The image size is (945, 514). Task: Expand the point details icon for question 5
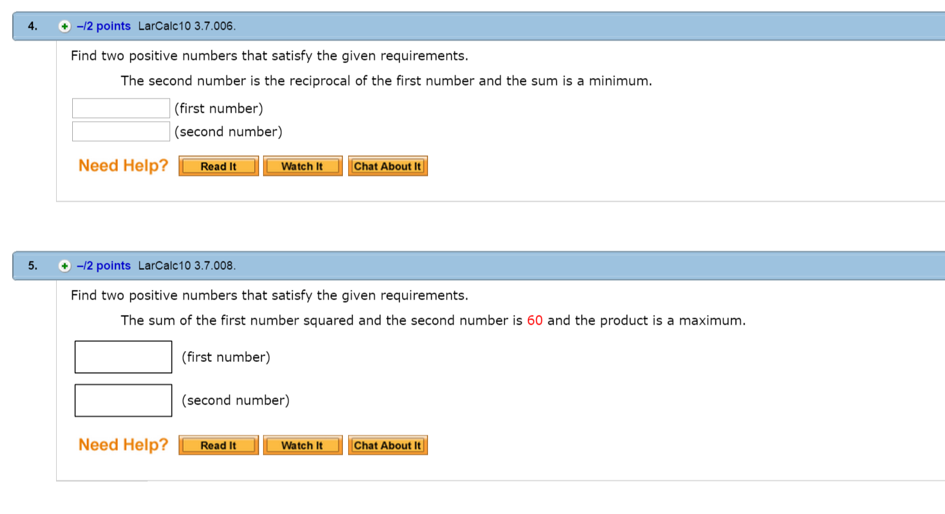point(64,265)
